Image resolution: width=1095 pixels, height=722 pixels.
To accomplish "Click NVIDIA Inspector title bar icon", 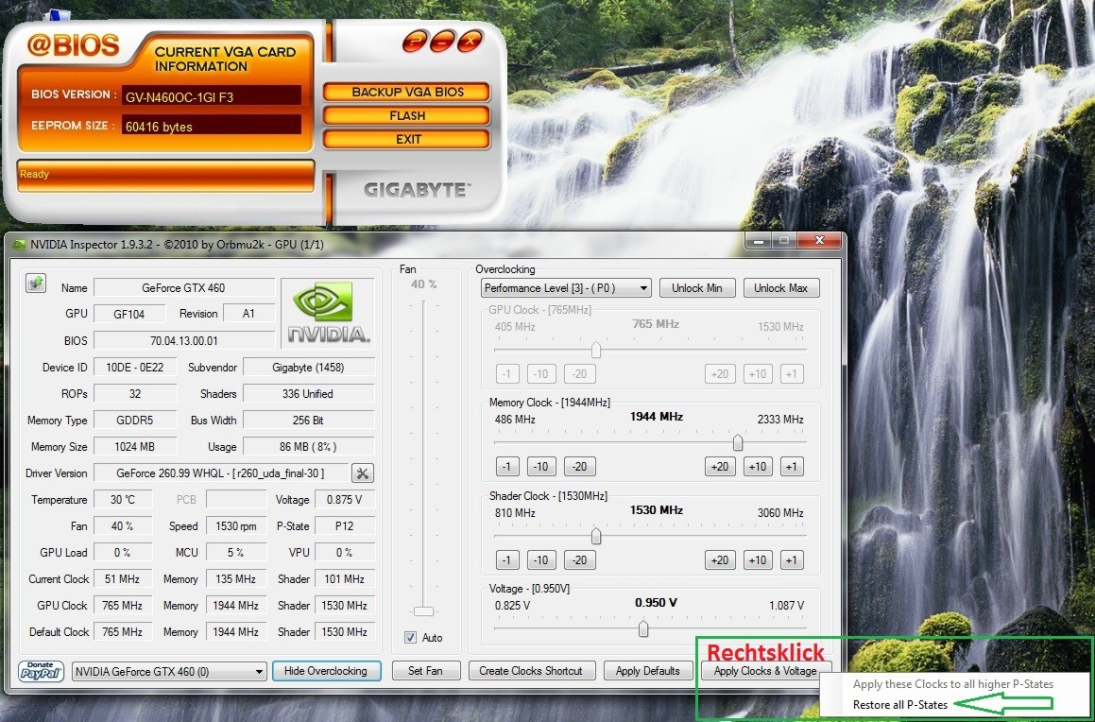I will [x=19, y=245].
